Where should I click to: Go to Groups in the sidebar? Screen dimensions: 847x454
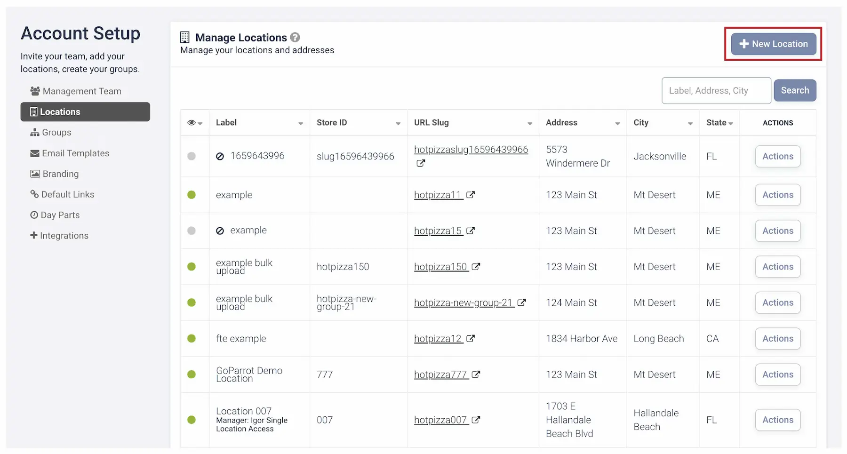(x=51, y=133)
